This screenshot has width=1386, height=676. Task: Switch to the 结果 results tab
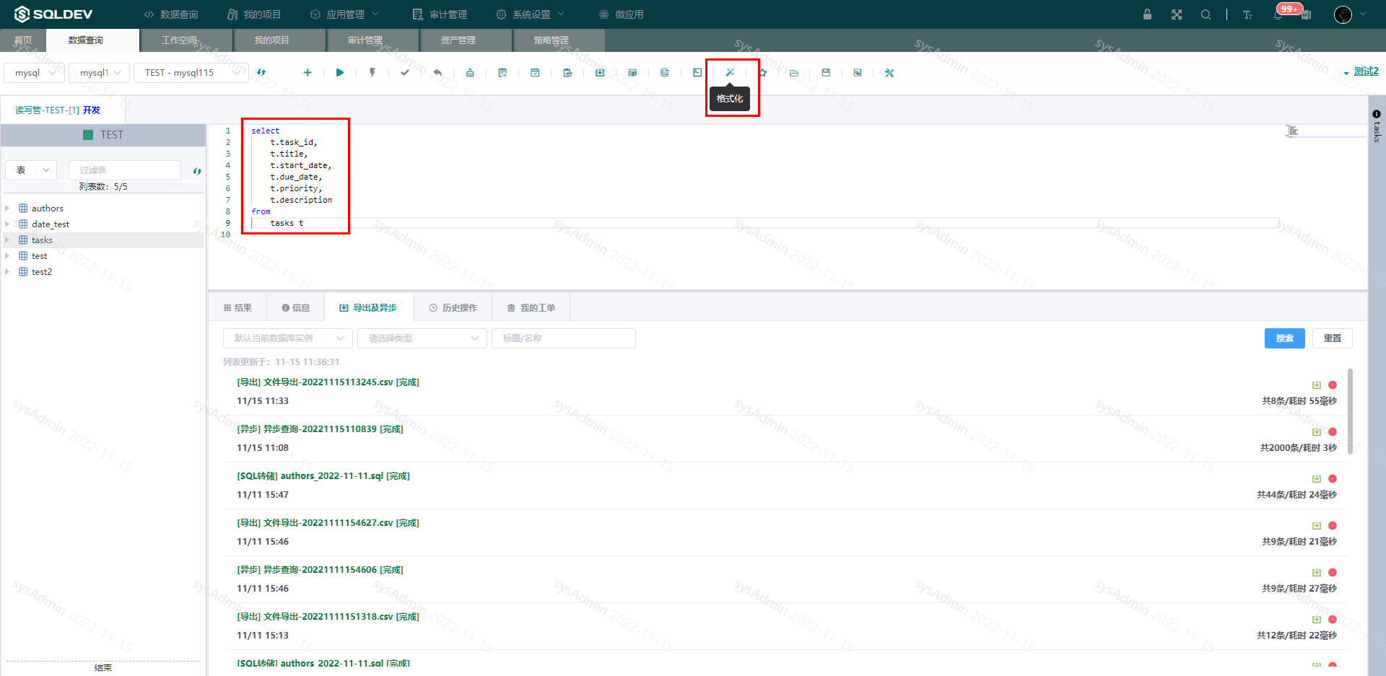click(x=237, y=308)
